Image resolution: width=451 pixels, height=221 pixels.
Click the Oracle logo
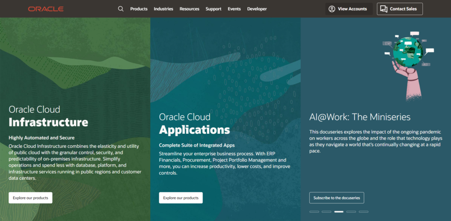click(x=46, y=9)
